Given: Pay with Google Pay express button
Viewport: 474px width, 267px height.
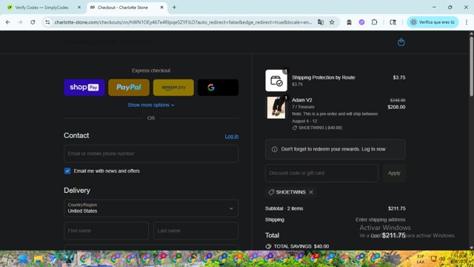Looking at the screenshot, I should click(218, 88).
